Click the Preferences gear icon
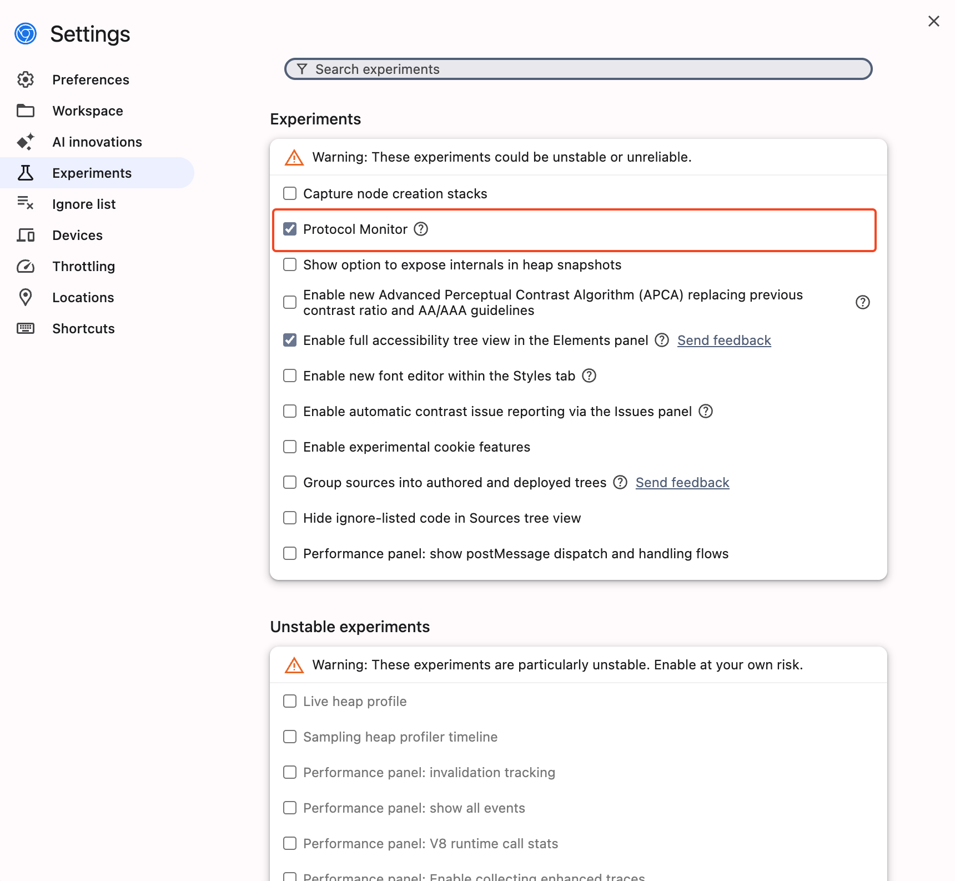The width and height of the screenshot is (955, 881). (26, 79)
